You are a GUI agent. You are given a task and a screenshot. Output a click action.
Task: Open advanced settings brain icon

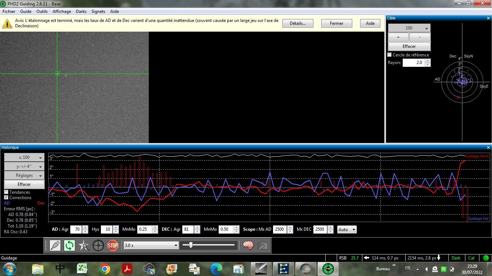click(248, 245)
